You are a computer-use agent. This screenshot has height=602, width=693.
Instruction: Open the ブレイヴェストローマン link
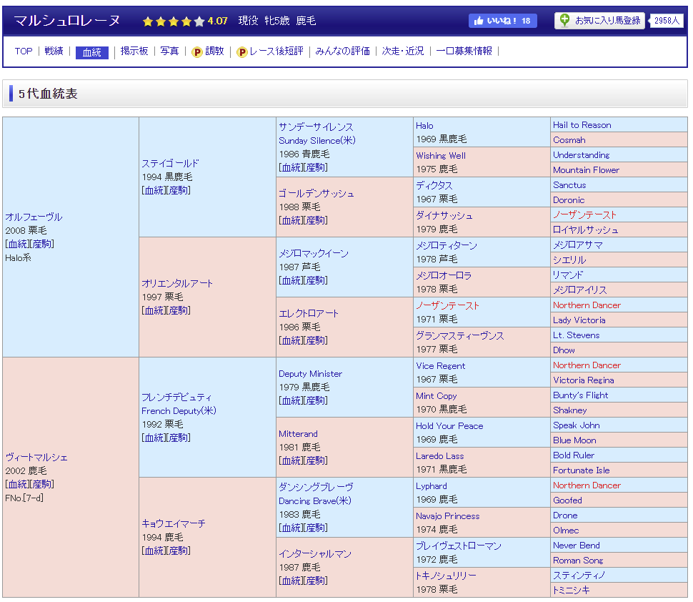point(459,546)
